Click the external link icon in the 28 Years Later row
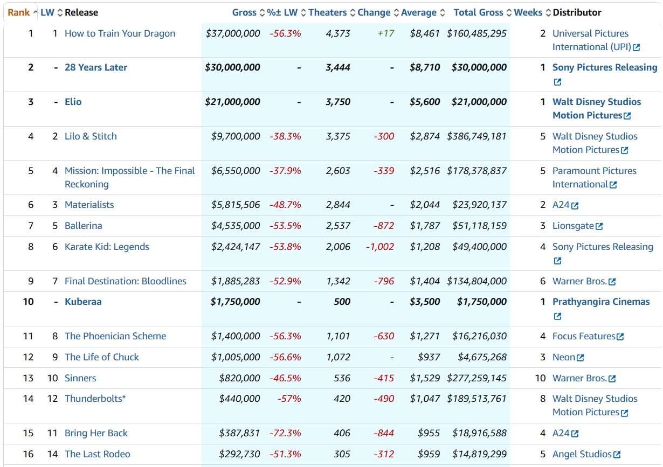The height and width of the screenshot is (467, 663). point(557,82)
